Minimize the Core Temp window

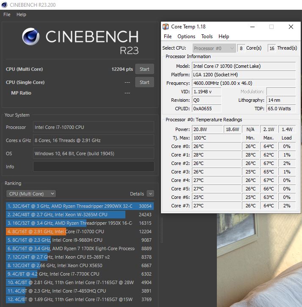tap(252, 27)
